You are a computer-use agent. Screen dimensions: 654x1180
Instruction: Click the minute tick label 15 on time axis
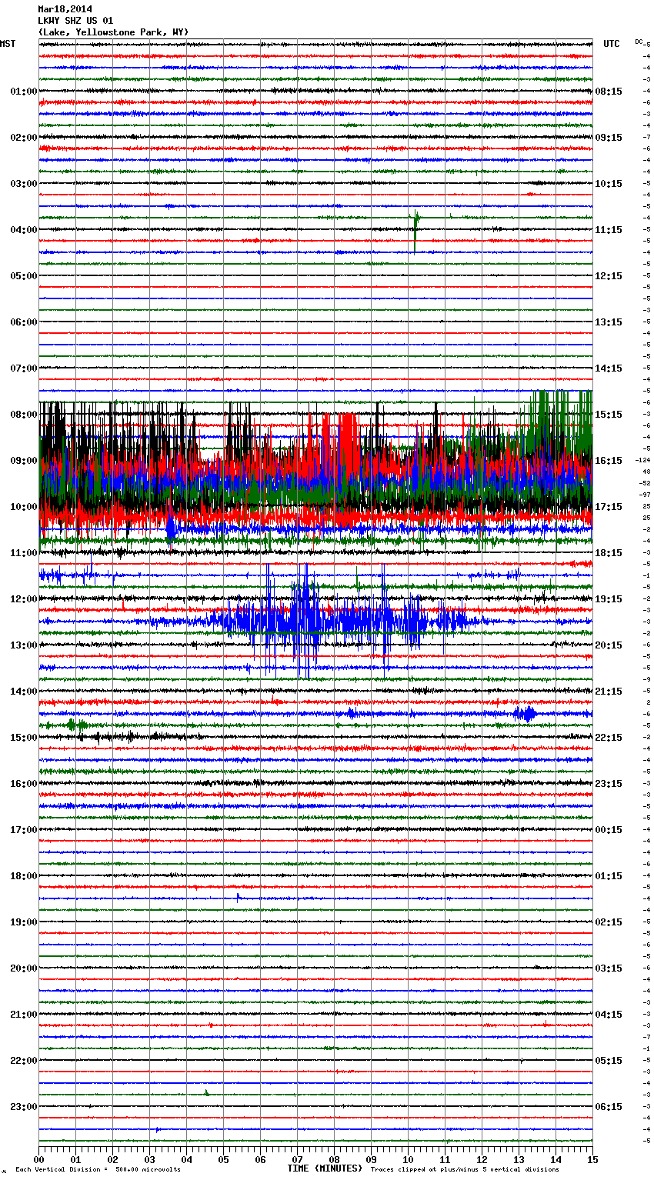point(592,1159)
